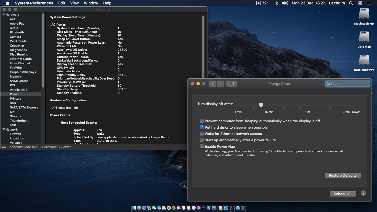Image resolution: width=377 pixels, height=212 pixels.
Task: Go back with the left chevron button
Action: tap(213, 84)
